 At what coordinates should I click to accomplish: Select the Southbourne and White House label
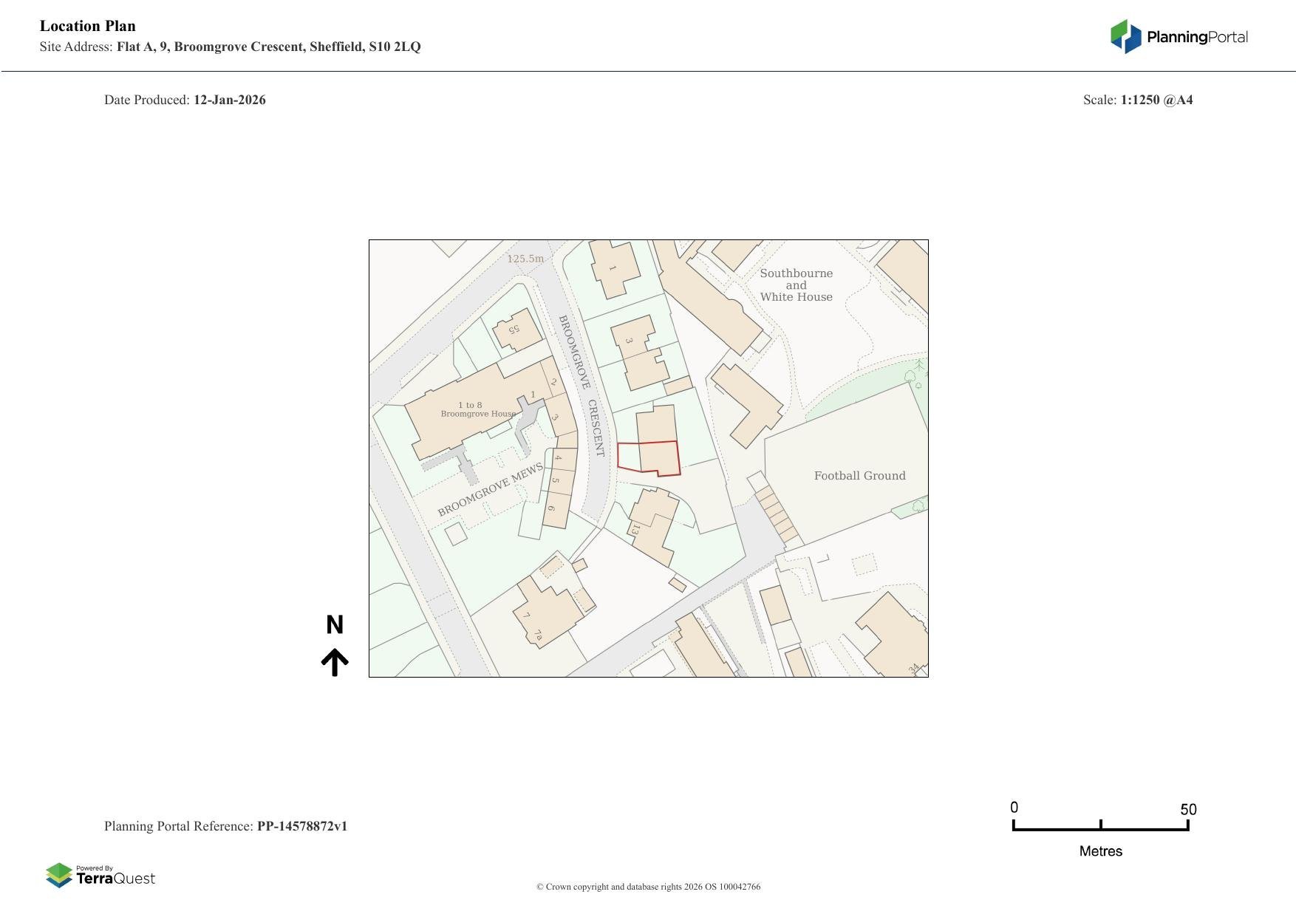tap(796, 285)
